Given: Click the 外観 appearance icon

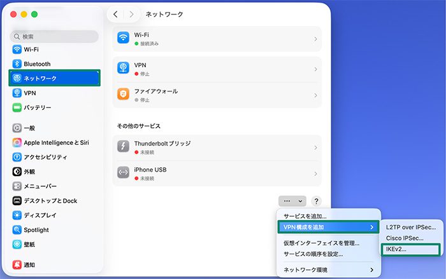Looking at the screenshot, I should tap(17, 172).
